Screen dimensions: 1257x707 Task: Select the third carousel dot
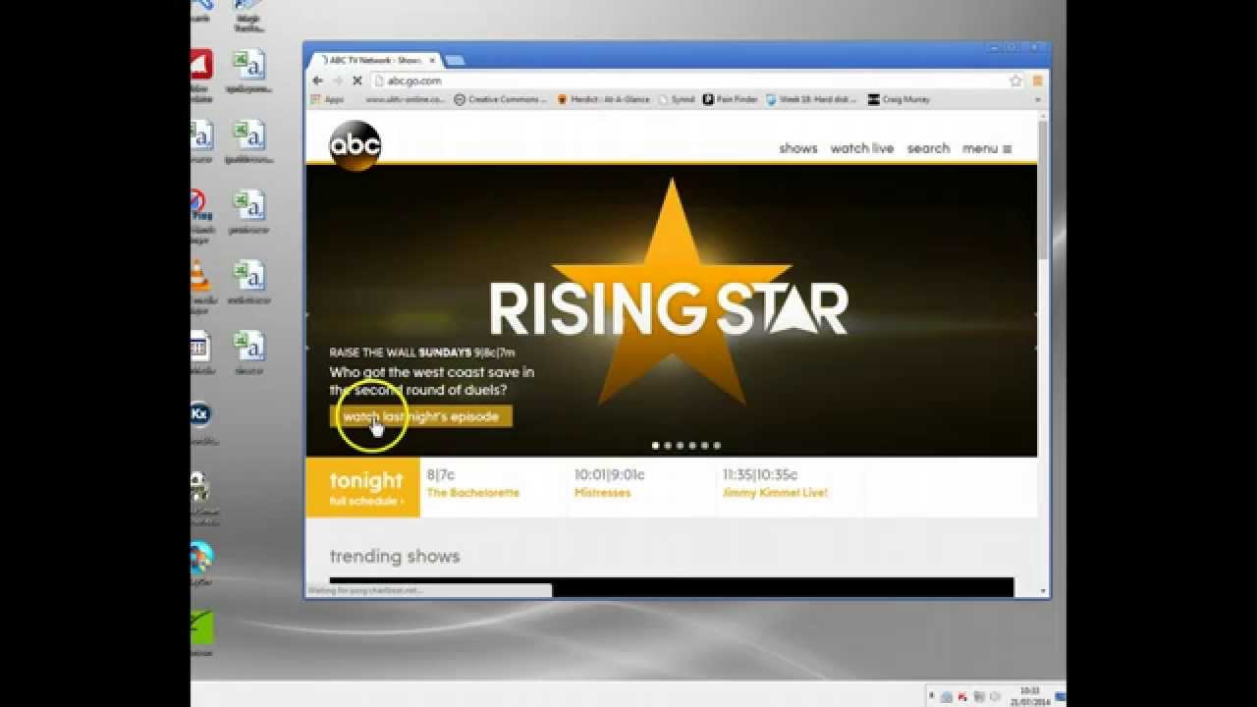click(x=680, y=445)
